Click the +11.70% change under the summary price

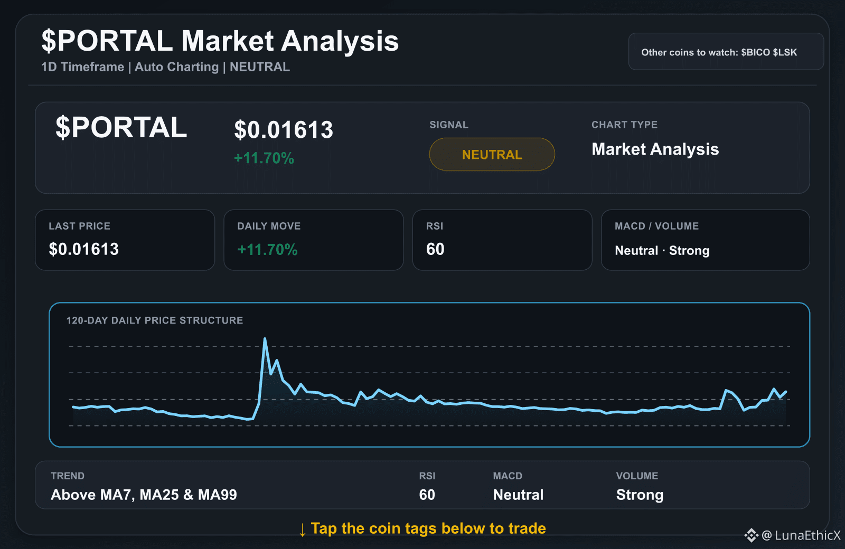[264, 158]
